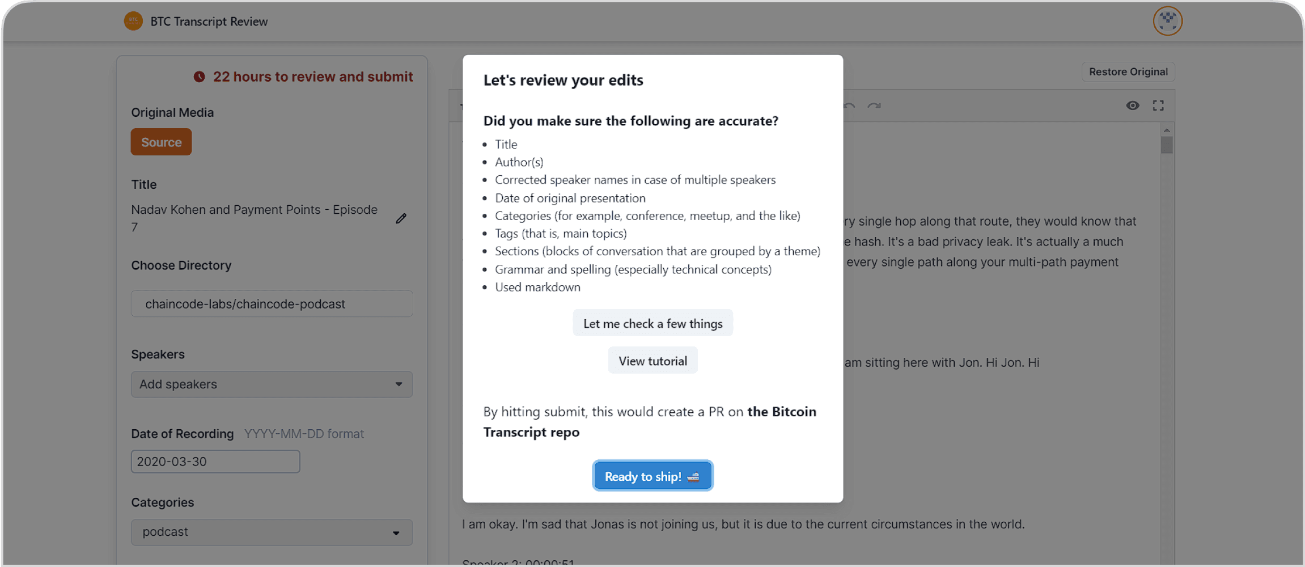The height and width of the screenshot is (567, 1305).
Task: Click the Ready to ship button
Action: [x=652, y=476]
